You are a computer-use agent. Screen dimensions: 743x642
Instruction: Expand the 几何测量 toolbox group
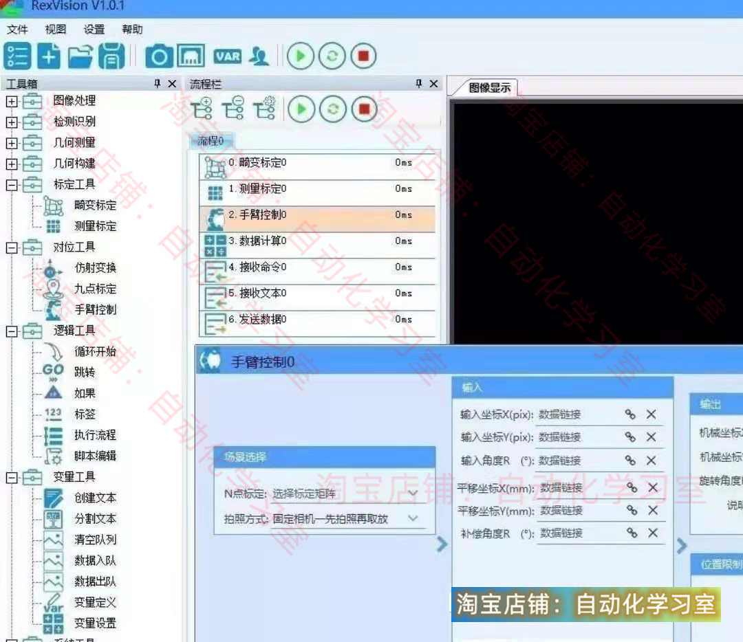pos(12,143)
